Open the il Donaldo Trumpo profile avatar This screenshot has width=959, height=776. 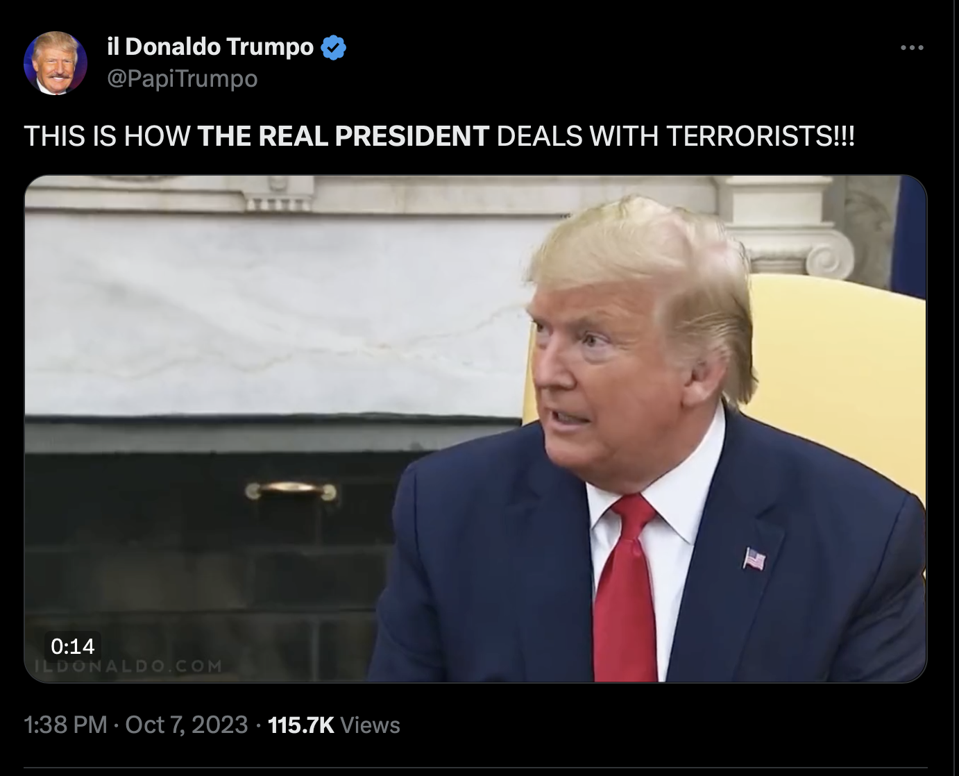(x=56, y=63)
